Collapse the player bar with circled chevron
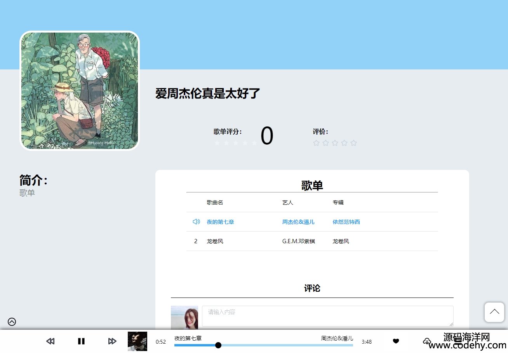This screenshot has width=508, height=353. pyautogui.click(x=12, y=322)
